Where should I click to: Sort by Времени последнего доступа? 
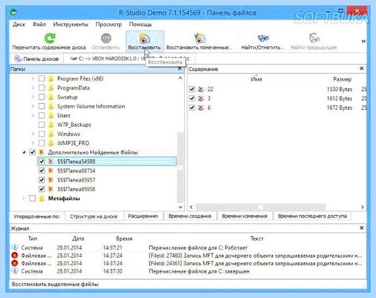[312, 216]
